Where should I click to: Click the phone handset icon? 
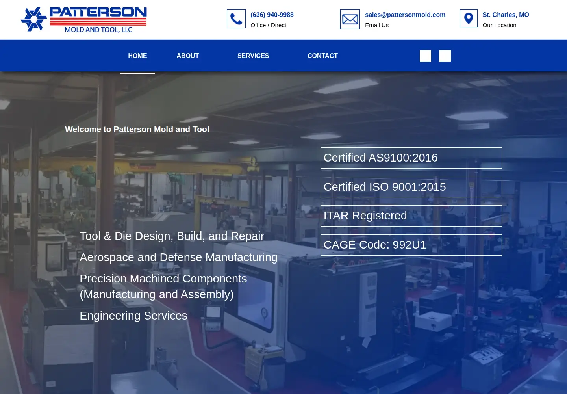pos(236,19)
